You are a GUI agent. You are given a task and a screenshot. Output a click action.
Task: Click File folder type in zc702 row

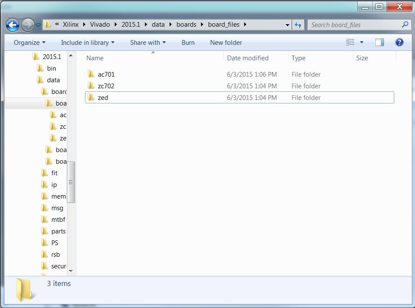306,86
